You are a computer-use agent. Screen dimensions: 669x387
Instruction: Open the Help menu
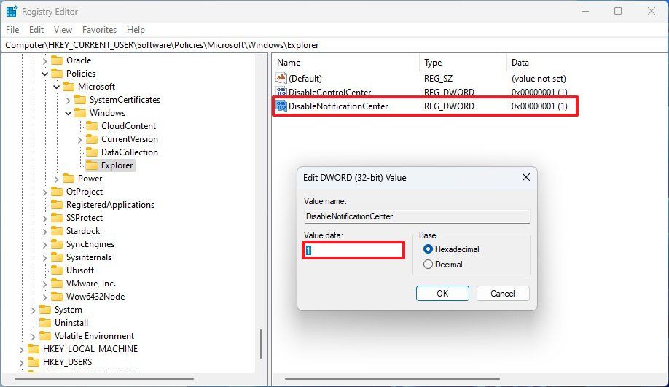pos(136,30)
